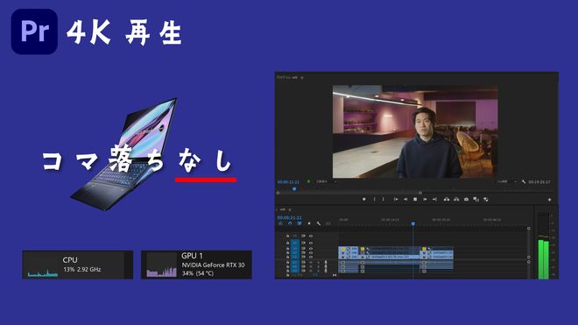Click the CPU usage tile

coord(77,265)
